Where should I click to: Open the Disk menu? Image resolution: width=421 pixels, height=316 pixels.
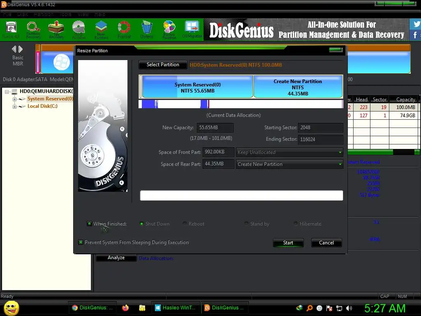point(23,14)
